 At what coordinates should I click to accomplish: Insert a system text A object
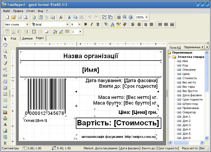pos(5,125)
